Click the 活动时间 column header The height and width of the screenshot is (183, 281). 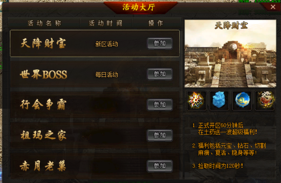click(x=106, y=23)
